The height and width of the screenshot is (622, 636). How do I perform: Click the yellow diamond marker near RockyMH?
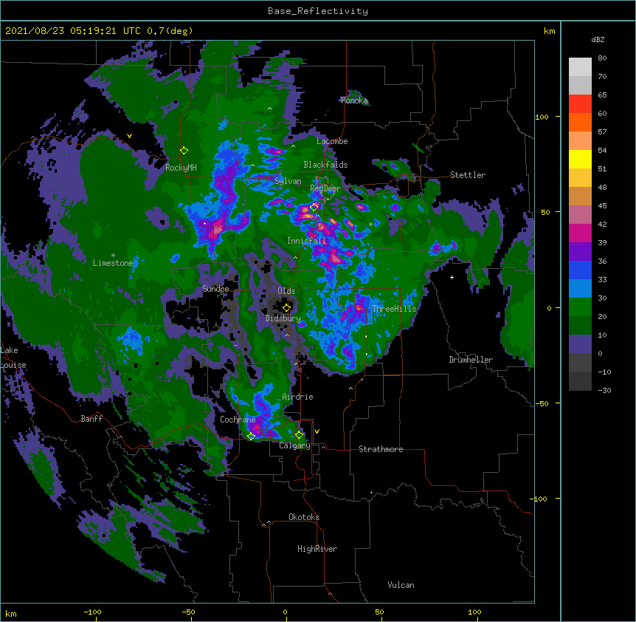pyautogui.click(x=184, y=151)
